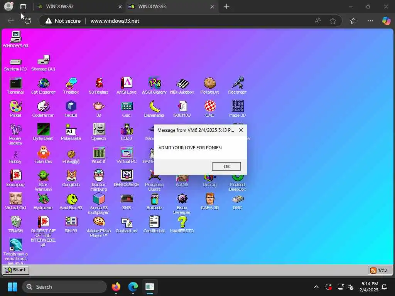
Task: Open Storage (A:) drive icon
Action: [x=43, y=63]
